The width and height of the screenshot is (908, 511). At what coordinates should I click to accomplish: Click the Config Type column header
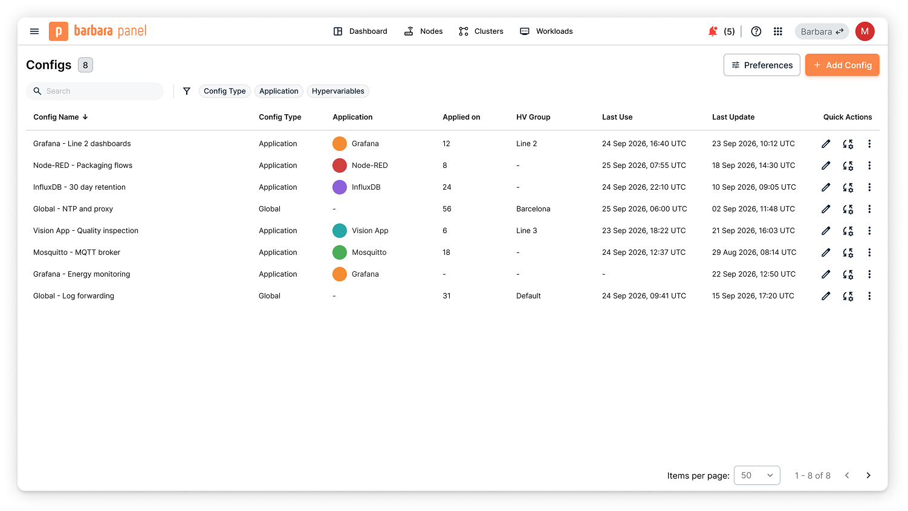coord(280,117)
